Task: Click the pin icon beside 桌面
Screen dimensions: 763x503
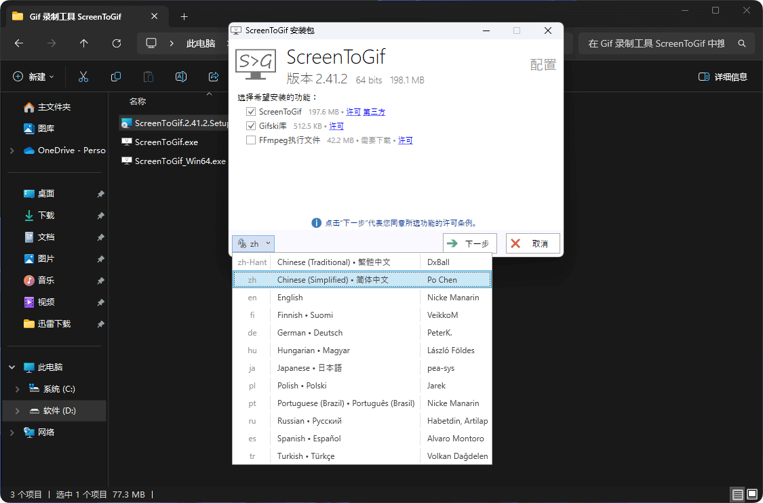Action: tap(100, 194)
